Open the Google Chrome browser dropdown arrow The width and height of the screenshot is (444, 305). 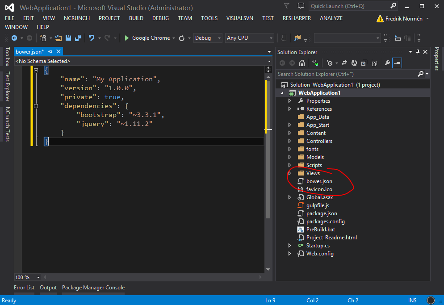[x=174, y=38]
